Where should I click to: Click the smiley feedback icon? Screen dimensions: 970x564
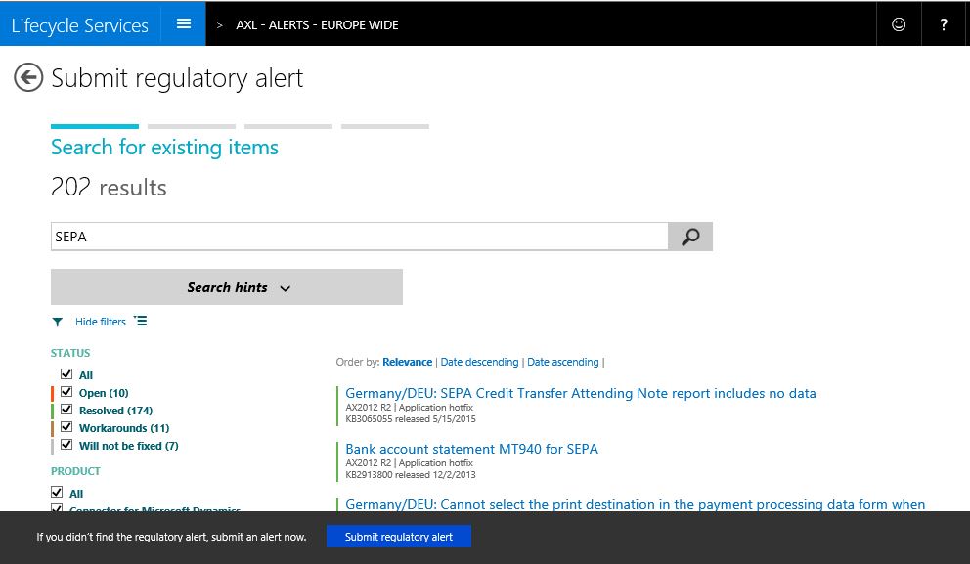point(898,23)
